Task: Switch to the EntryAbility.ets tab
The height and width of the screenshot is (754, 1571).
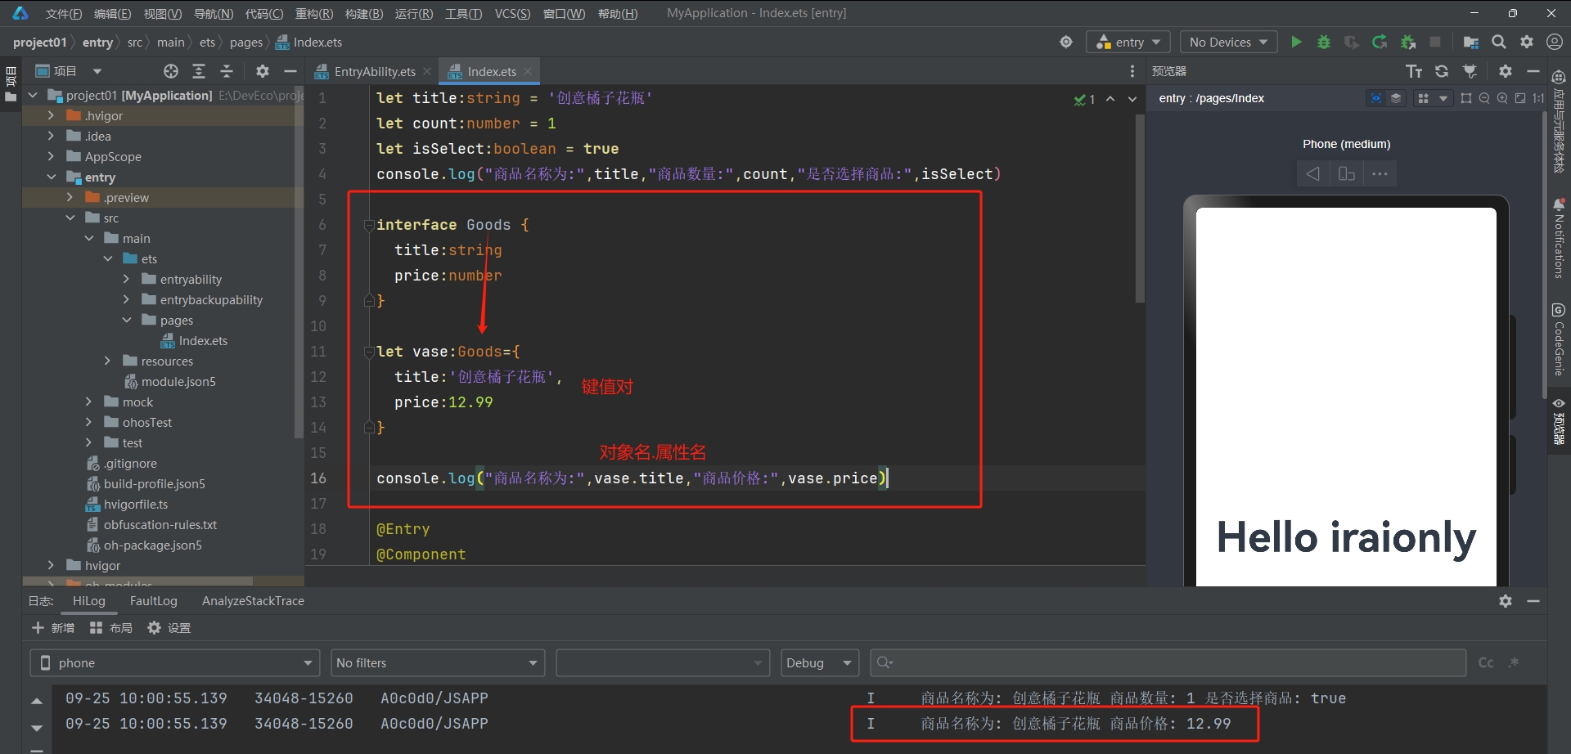Action: (x=374, y=71)
